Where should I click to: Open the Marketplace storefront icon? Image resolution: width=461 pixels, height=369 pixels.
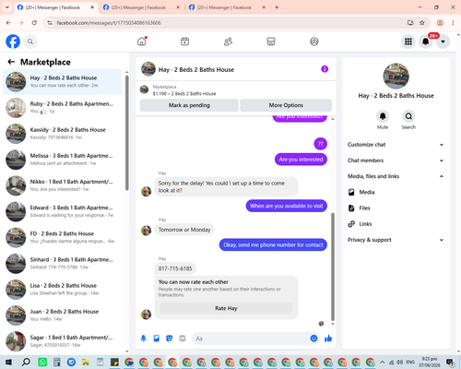click(271, 42)
